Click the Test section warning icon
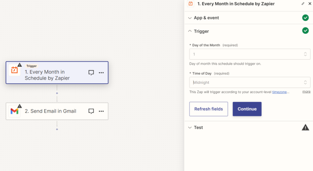 [x=305, y=127]
